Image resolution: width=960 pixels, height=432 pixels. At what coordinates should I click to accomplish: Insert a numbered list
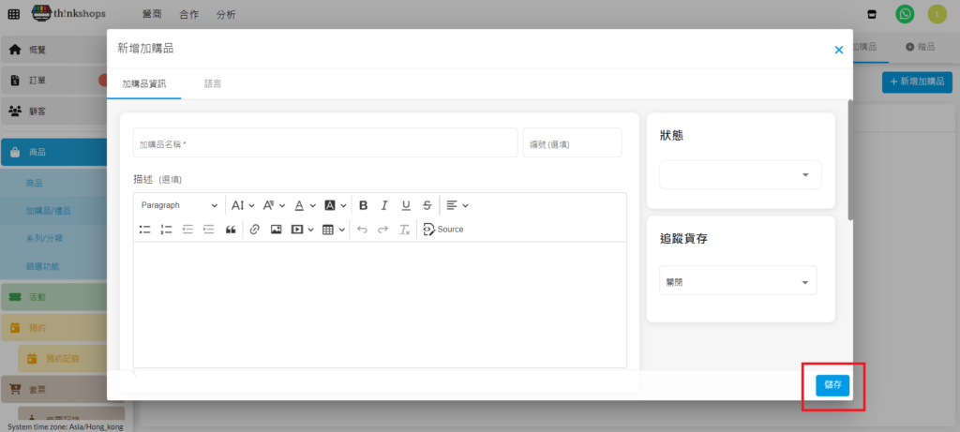point(166,230)
